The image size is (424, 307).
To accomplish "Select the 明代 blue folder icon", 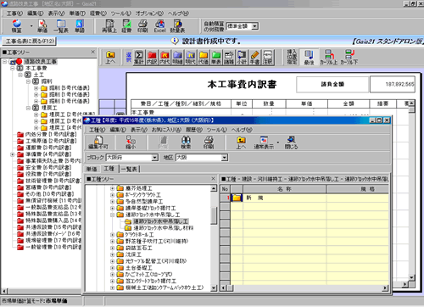I will [191, 58].
